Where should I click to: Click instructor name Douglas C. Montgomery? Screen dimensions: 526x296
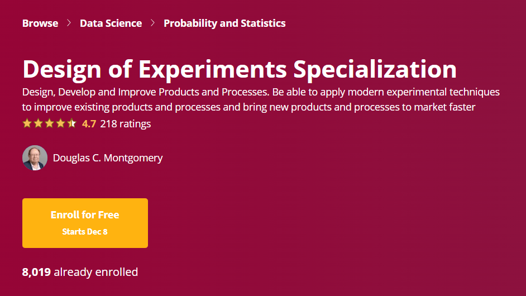(108, 157)
